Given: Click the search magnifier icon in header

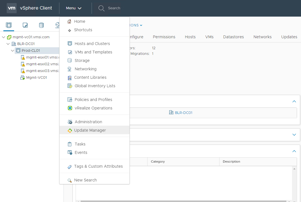Looking at the screenshot, I should (101, 8).
